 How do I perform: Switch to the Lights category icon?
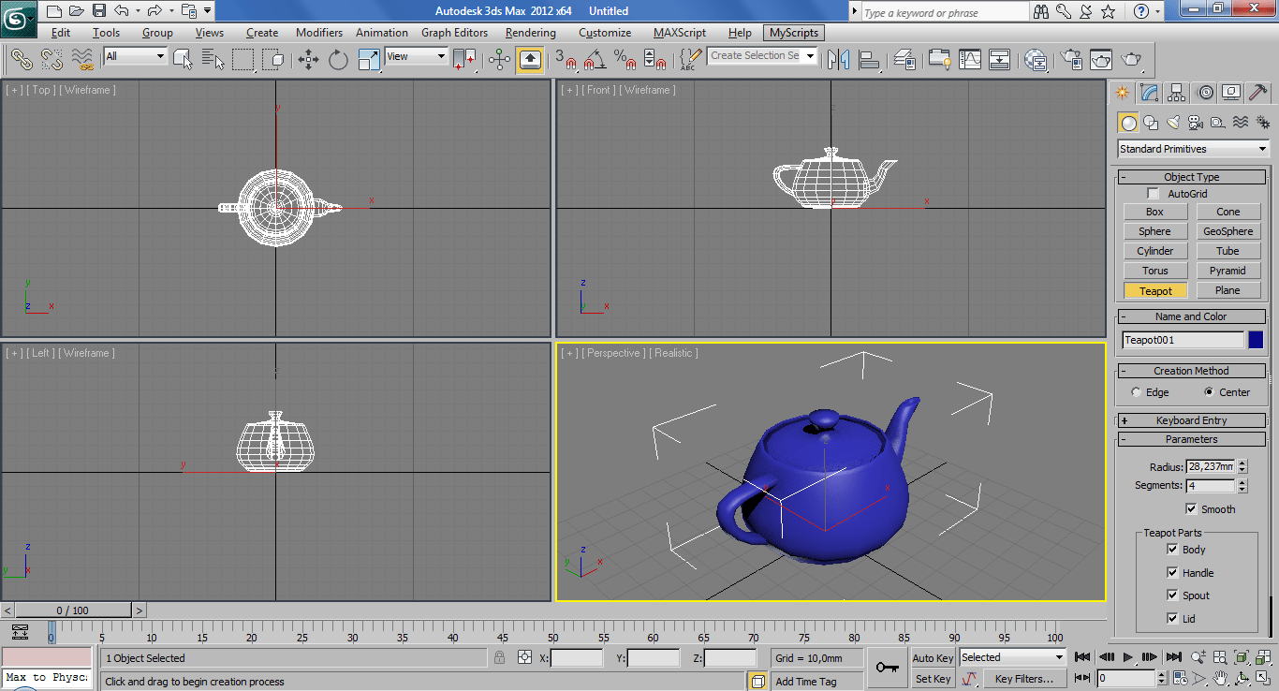[x=1173, y=123]
